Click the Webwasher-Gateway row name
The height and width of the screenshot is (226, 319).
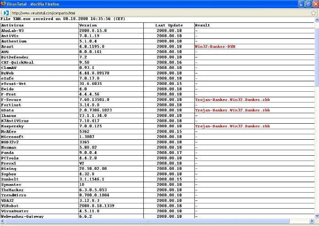tap(22, 216)
